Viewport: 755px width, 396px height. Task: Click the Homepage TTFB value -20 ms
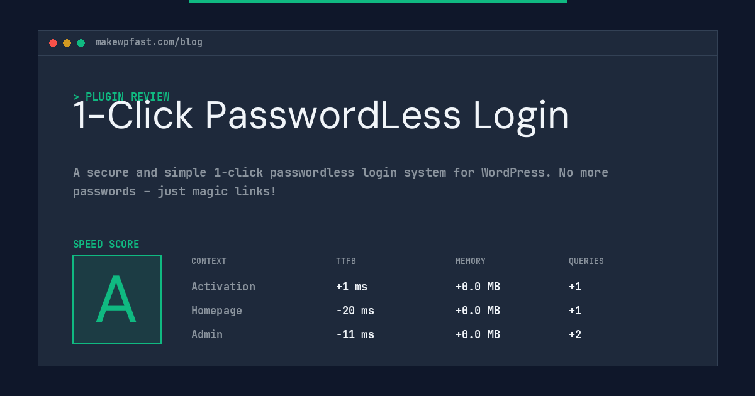[x=355, y=311]
